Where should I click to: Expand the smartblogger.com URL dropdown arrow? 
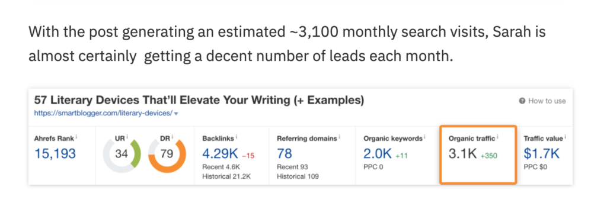(x=177, y=114)
